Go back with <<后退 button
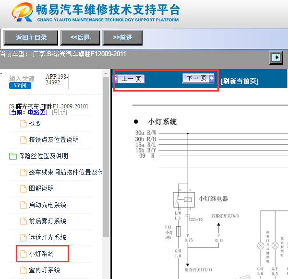This screenshot has width=288, height=279. 80,38
